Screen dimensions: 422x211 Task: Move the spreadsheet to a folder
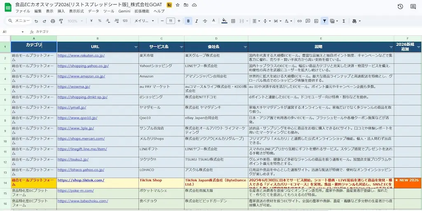(186, 5)
